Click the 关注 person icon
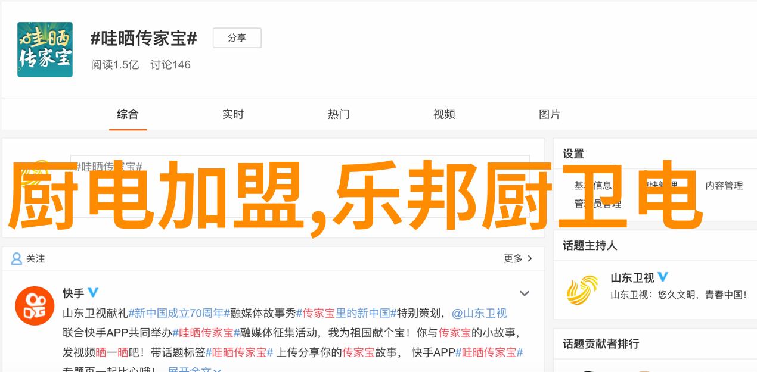 (x=17, y=259)
